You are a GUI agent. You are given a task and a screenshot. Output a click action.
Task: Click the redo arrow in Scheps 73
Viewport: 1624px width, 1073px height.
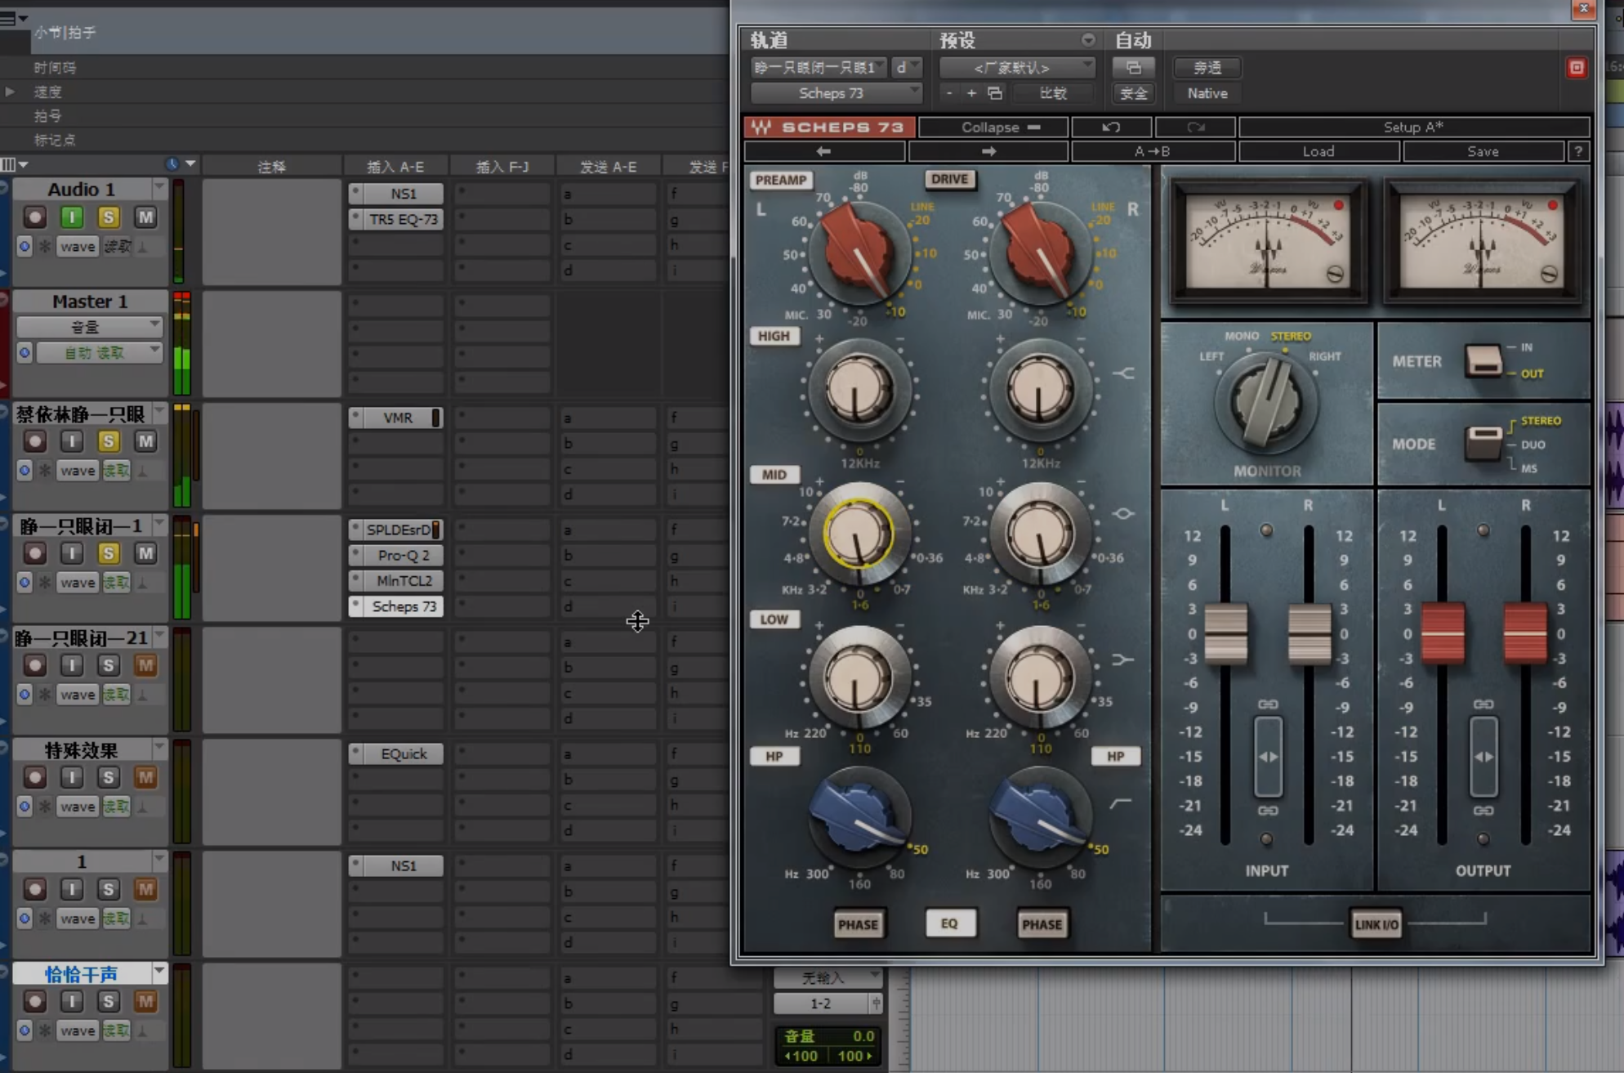pyautogui.click(x=1195, y=127)
